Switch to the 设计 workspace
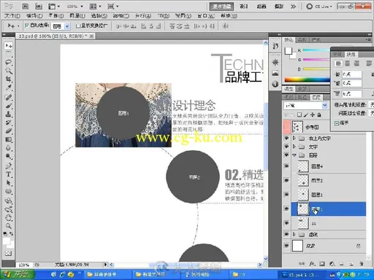The image size is (374, 280). click(x=244, y=7)
